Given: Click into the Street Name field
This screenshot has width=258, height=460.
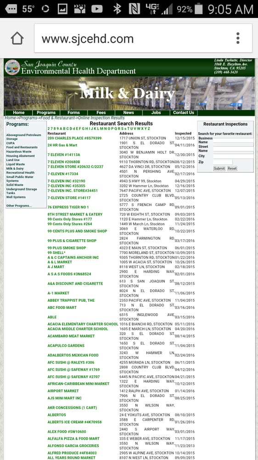Looking at the screenshot, I should tap(233, 149).
